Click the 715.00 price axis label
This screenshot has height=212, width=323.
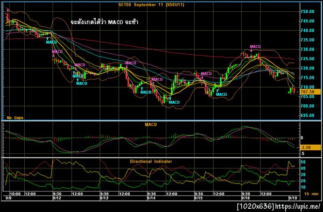tap(307, 78)
